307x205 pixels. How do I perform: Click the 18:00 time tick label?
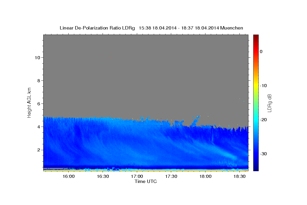[x=205, y=177]
